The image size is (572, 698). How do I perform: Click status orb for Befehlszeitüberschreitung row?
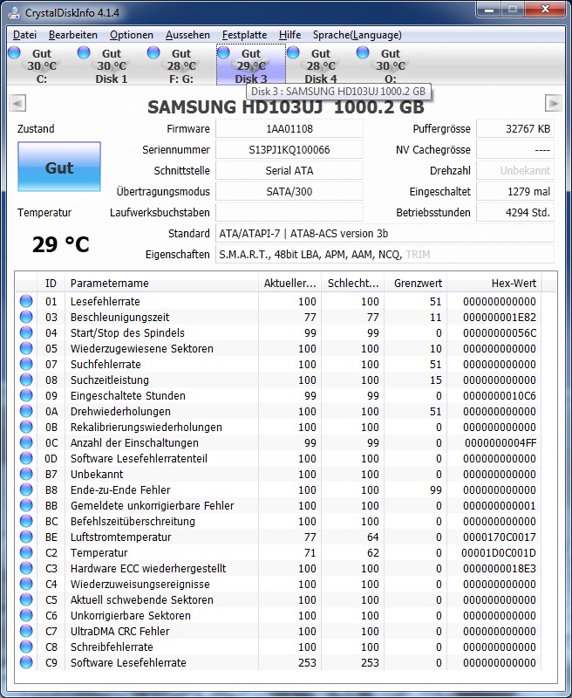pyautogui.click(x=26, y=521)
